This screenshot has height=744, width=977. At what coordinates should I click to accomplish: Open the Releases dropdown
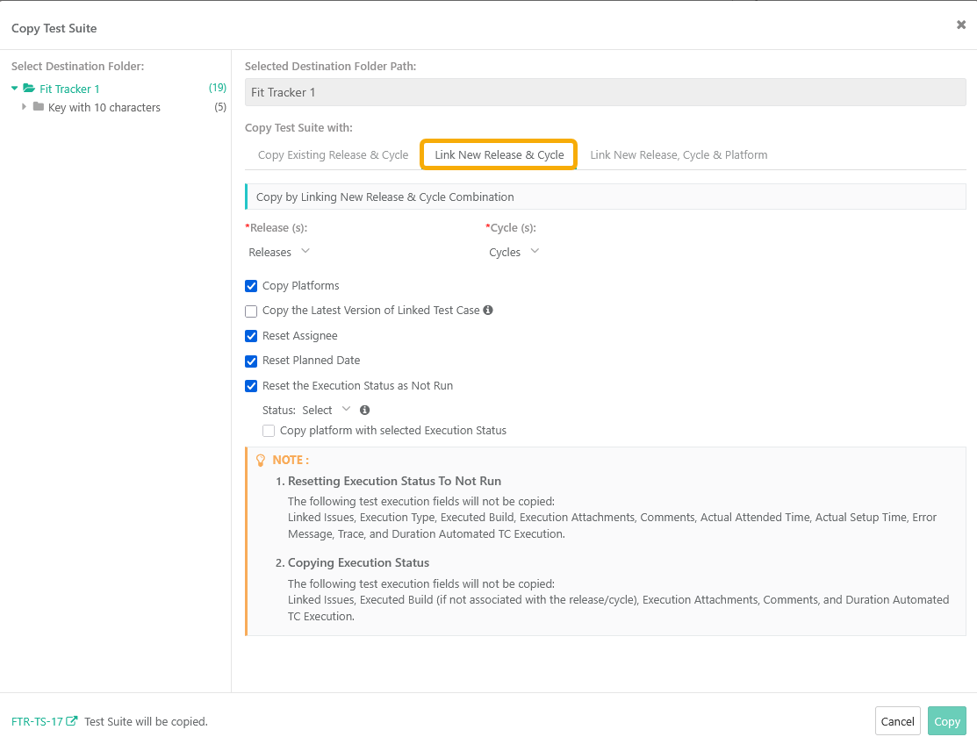279,252
